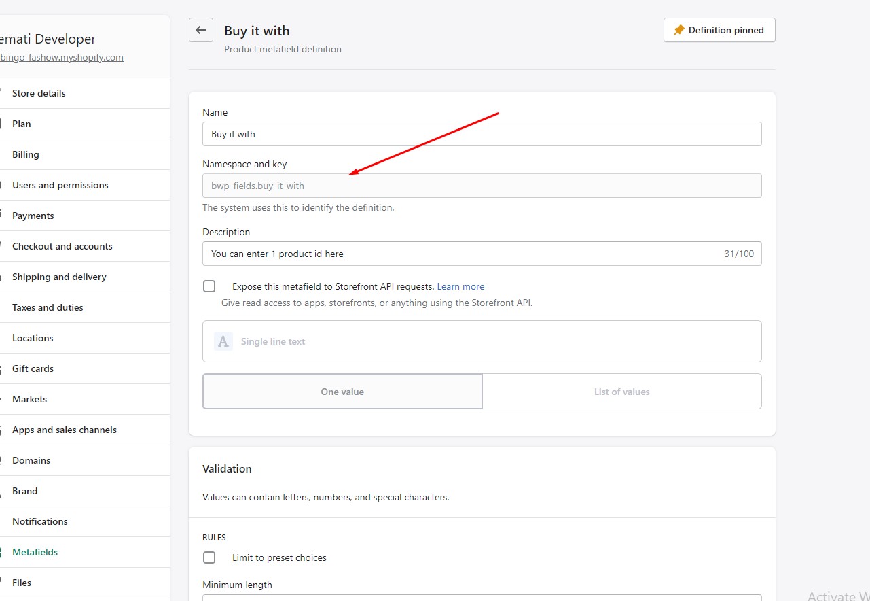Click the Namespace and key field
870x601 pixels.
482,186
